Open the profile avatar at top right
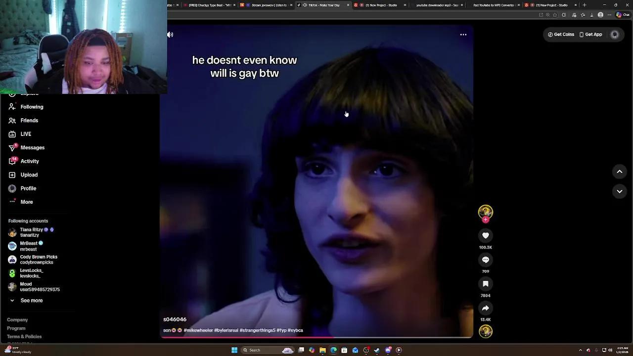The image size is (633, 356). [615, 35]
